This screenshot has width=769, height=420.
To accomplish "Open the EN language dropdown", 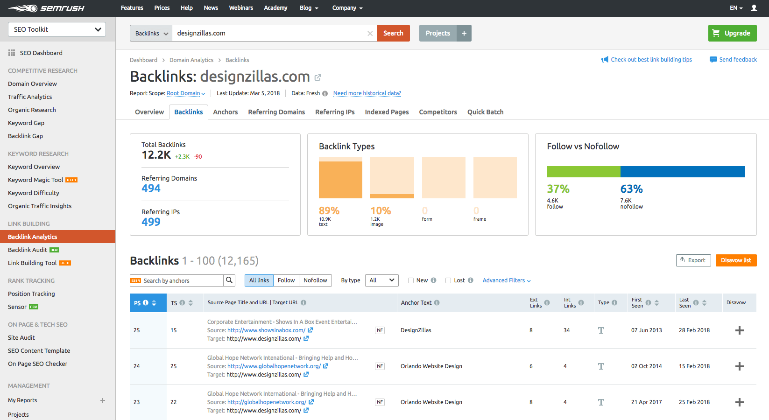I will pyautogui.click(x=736, y=8).
